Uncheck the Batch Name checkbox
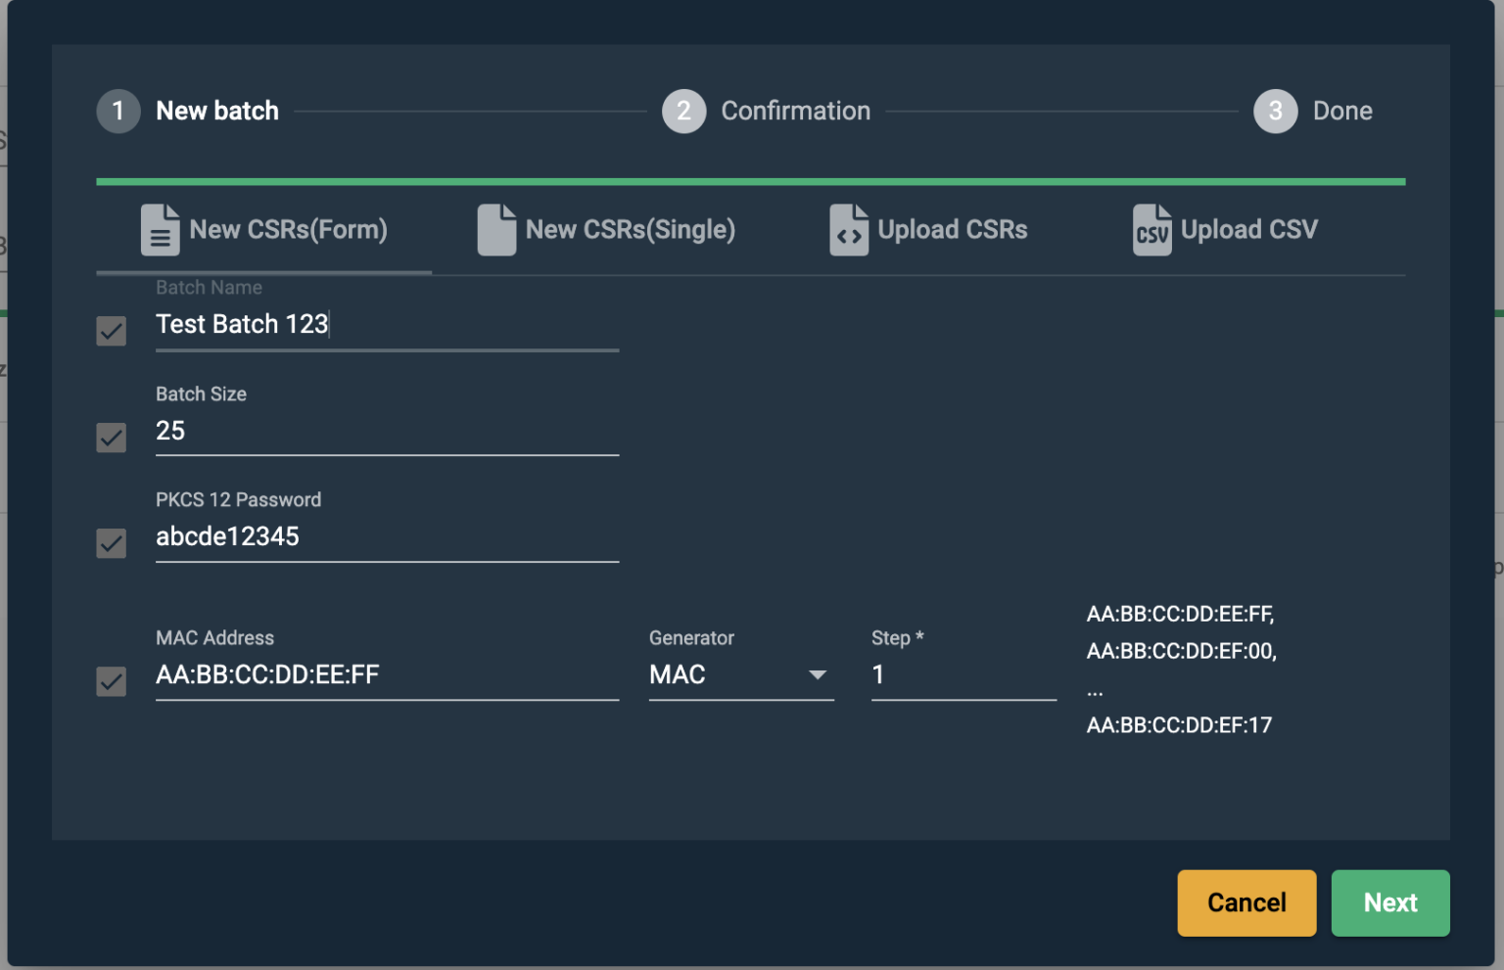 [111, 331]
